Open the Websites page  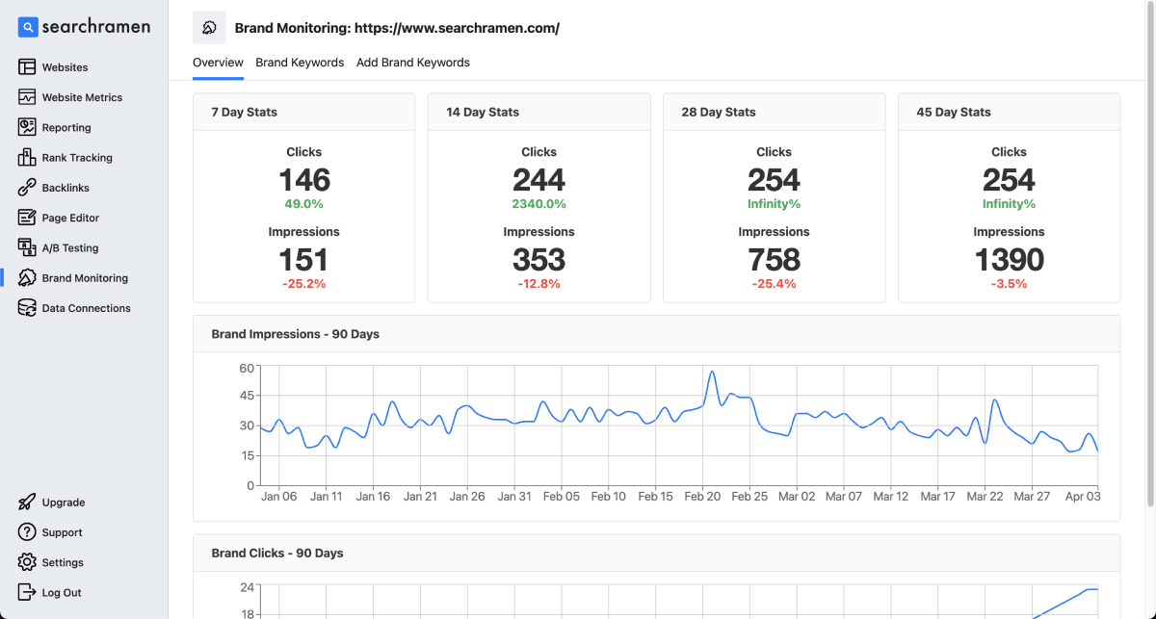click(x=66, y=67)
